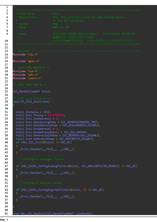Viewport: 157px width, 222px height.
Task: Click the 0x20303E5D timing value
Action: [56, 115]
